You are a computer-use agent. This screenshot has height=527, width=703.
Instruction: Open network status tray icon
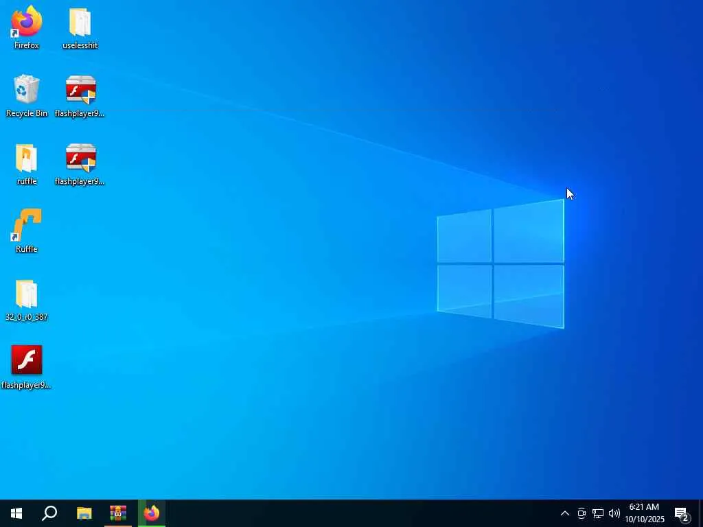pos(598,513)
